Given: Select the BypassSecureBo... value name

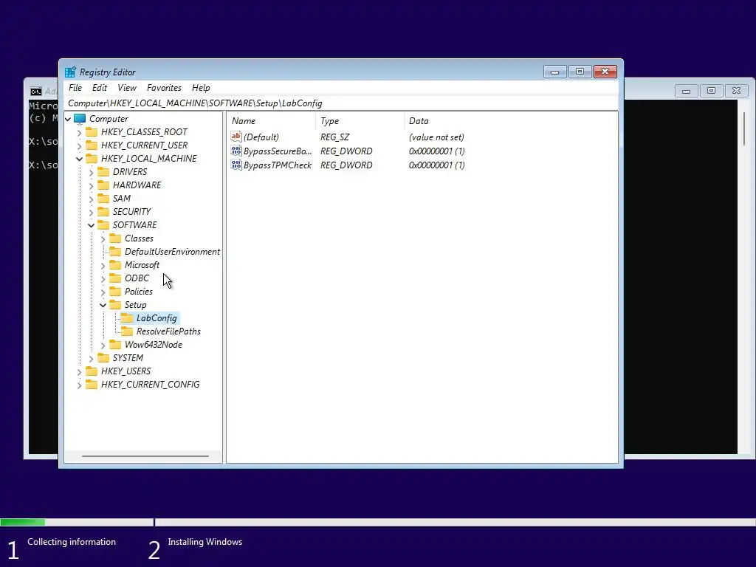Looking at the screenshot, I should 278,151.
